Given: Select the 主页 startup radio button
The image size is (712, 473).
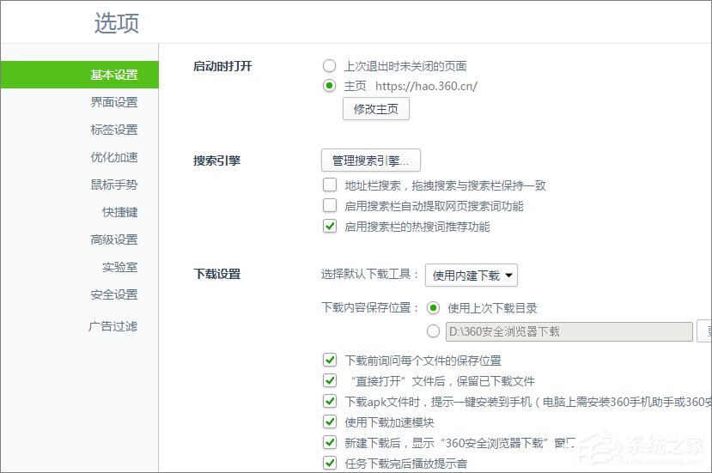Looking at the screenshot, I should (330, 86).
